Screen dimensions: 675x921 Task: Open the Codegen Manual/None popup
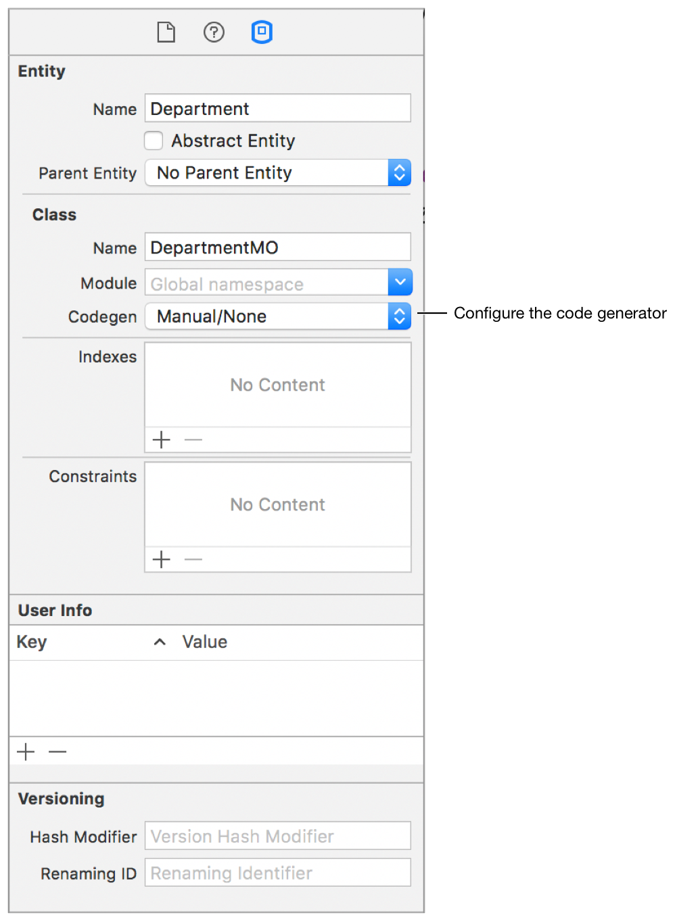[x=277, y=316]
